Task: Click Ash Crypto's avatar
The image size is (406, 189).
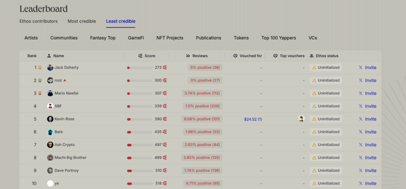Action: (50, 145)
